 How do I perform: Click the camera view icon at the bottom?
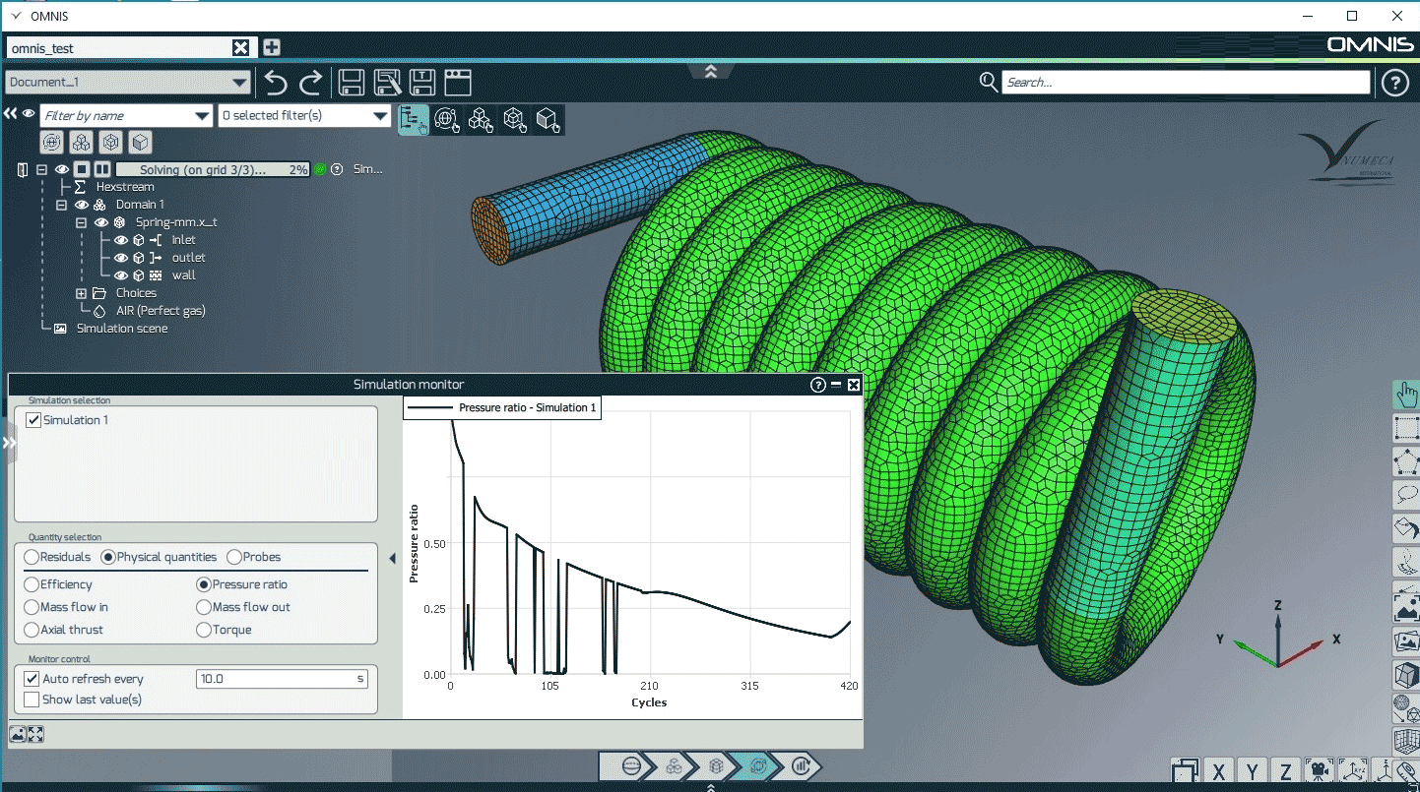pos(1319,771)
